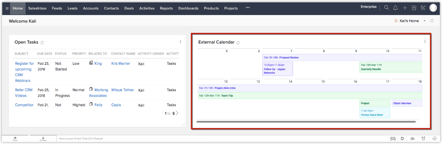This screenshot has height=144, width=442.
Task: Open Contacts in the bottom bar
Action: pos(43,139)
